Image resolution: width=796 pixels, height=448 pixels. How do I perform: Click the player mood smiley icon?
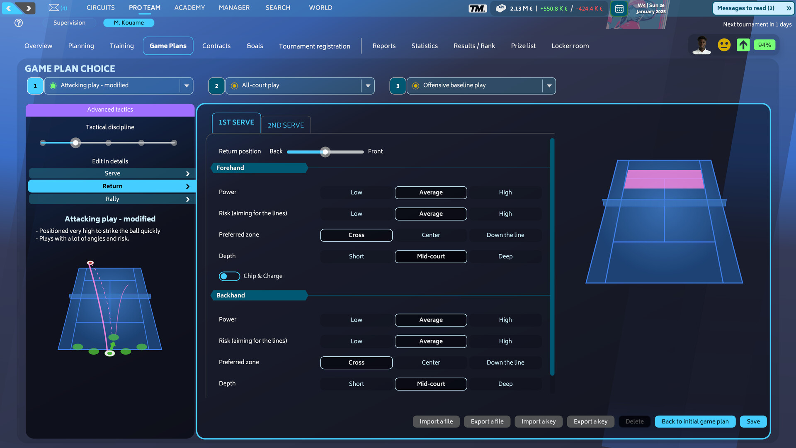click(x=724, y=45)
